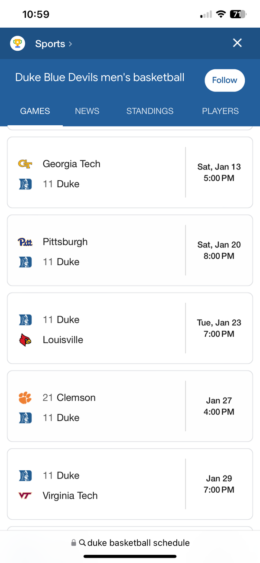Tap the Wi-Fi icon in status bar
This screenshot has height=563, width=260.
pyautogui.click(x=221, y=14)
